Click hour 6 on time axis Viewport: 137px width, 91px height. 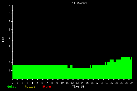point(42,83)
